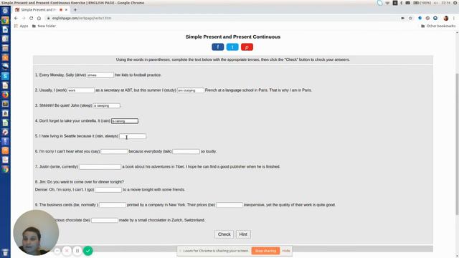Open the Amazon icon in the dock

click(5, 113)
